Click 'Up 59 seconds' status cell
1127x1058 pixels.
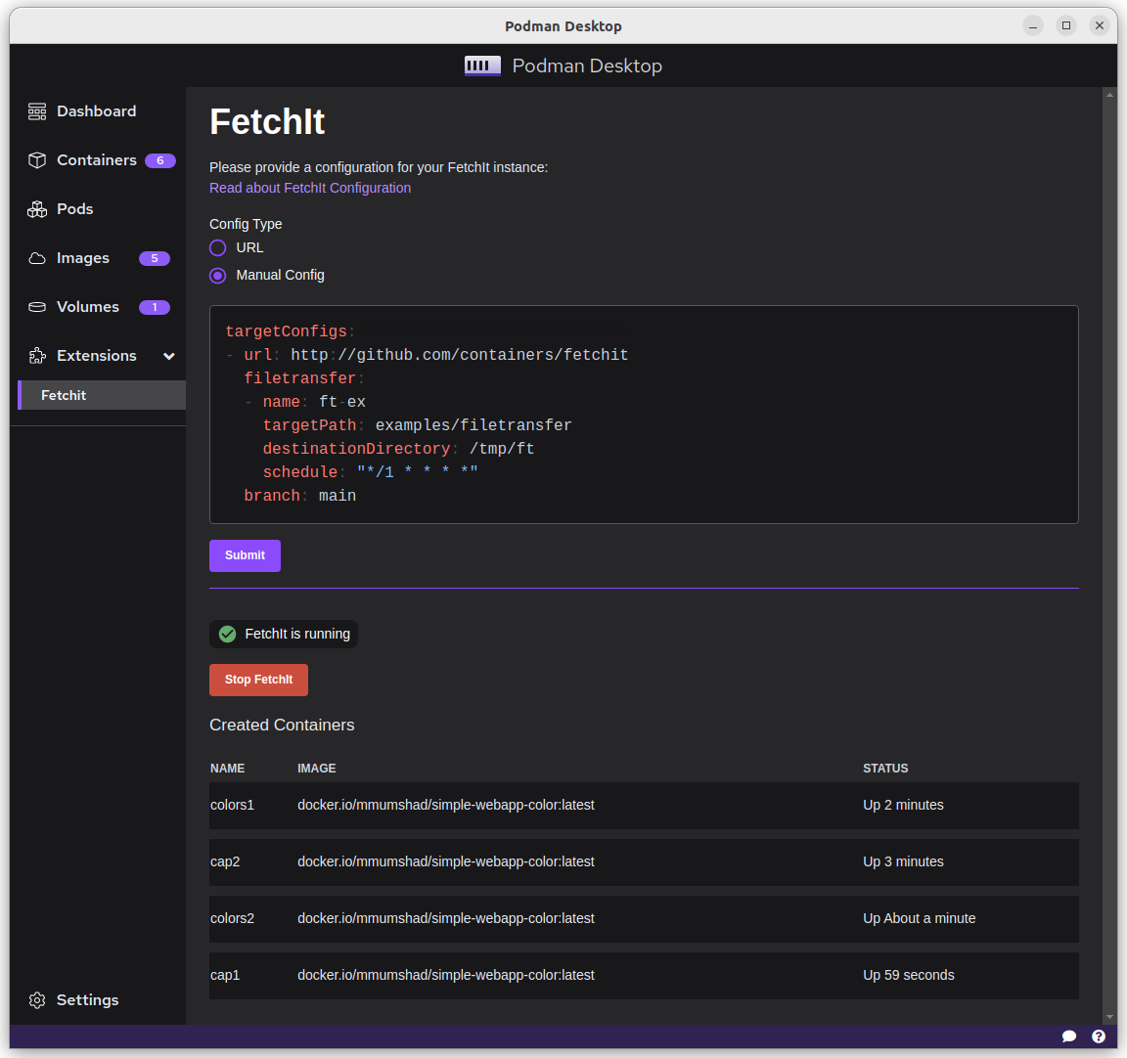tap(909, 976)
